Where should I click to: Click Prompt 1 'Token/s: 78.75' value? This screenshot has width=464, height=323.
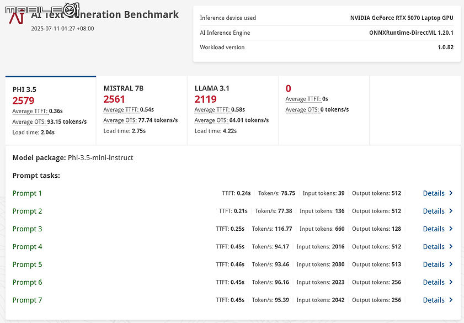coord(276,193)
